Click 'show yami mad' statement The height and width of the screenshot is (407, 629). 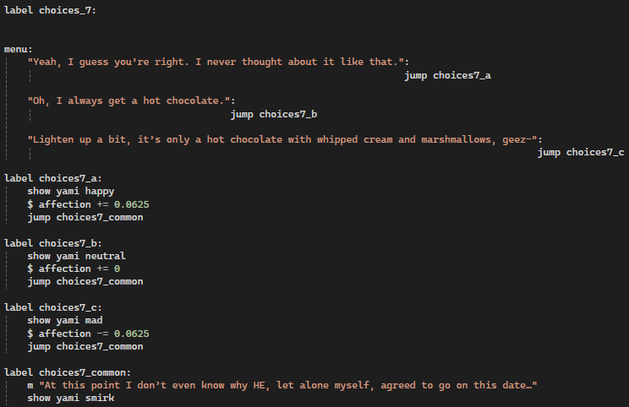(x=65, y=321)
